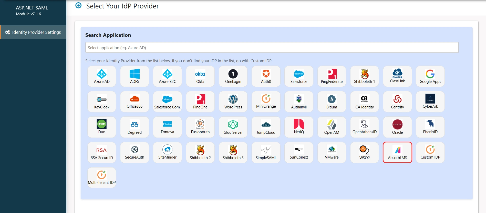Select the Azure AD provider icon

pos(102,76)
